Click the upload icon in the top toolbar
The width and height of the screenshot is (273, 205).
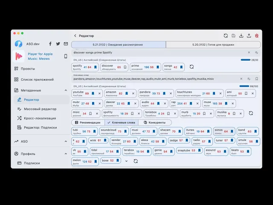pyautogui.click(x=249, y=35)
